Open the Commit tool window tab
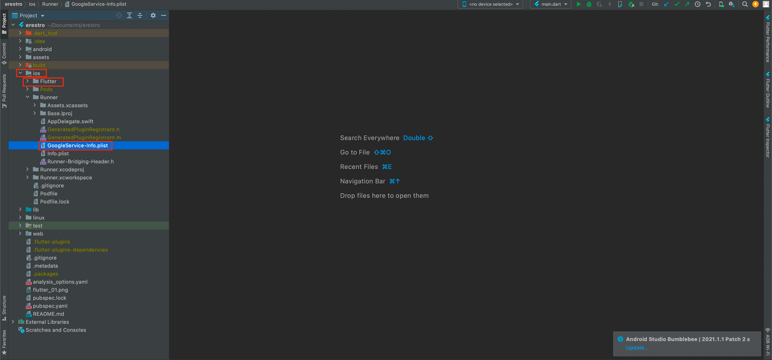Screen dimensions: 772x360 pyautogui.click(x=4, y=53)
